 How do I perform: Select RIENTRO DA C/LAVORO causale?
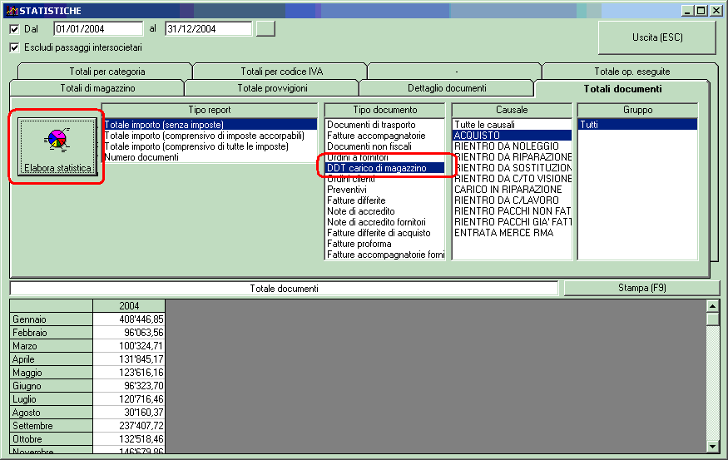click(513, 200)
